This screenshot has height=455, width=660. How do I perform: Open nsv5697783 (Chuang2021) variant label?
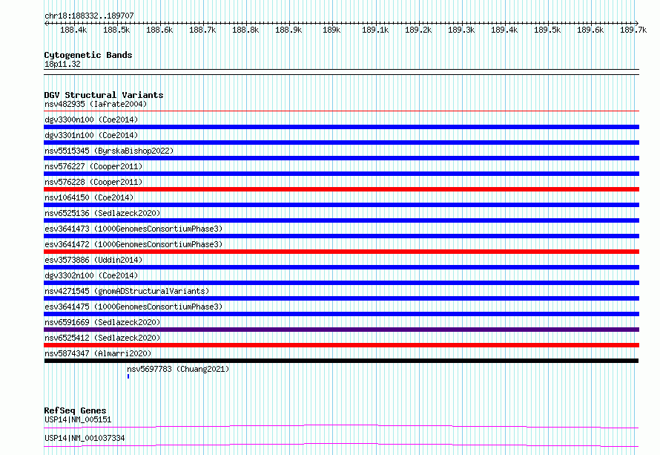click(178, 369)
